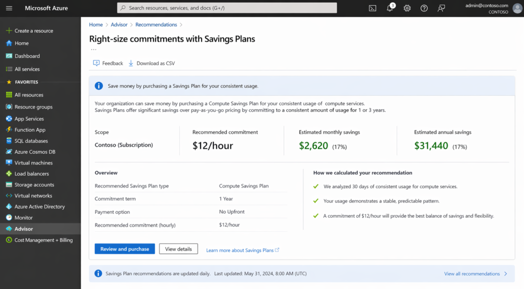Click Download as CSV
This screenshot has height=289, width=524.
coord(151,63)
